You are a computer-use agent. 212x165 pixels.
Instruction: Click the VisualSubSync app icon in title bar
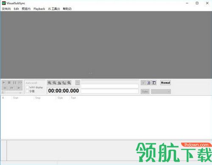(4, 3)
